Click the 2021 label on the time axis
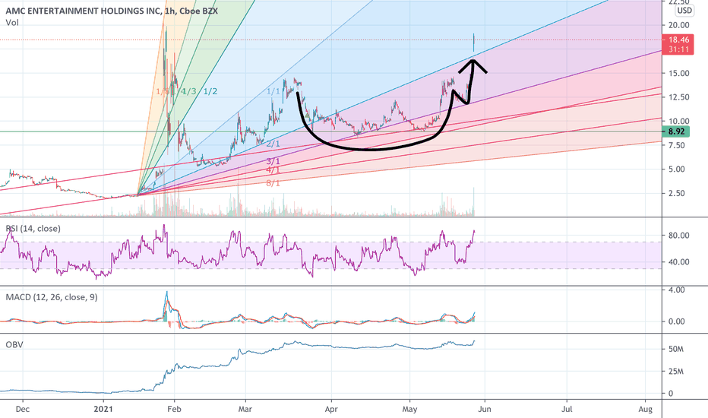Viewport: 708px width, 418px height. click(x=103, y=410)
